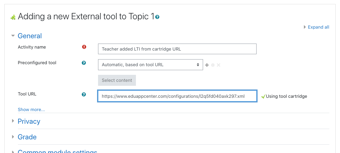This screenshot has height=153, width=340.
Task: Click into the Tool URL input field
Action: [177, 96]
